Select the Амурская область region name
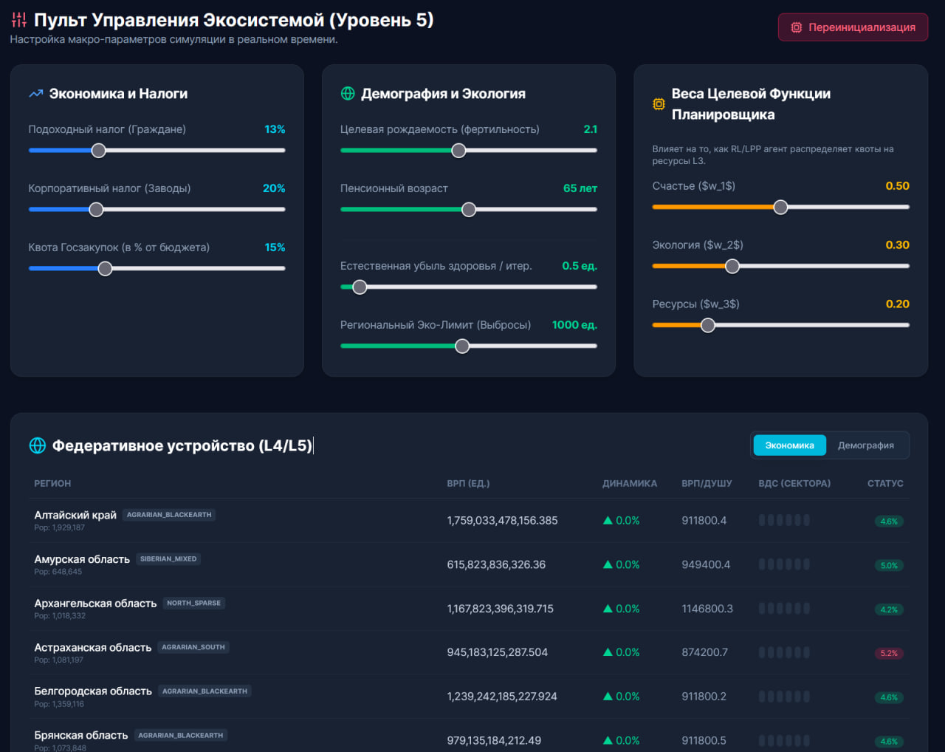Image resolution: width=945 pixels, height=752 pixels. coord(82,559)
